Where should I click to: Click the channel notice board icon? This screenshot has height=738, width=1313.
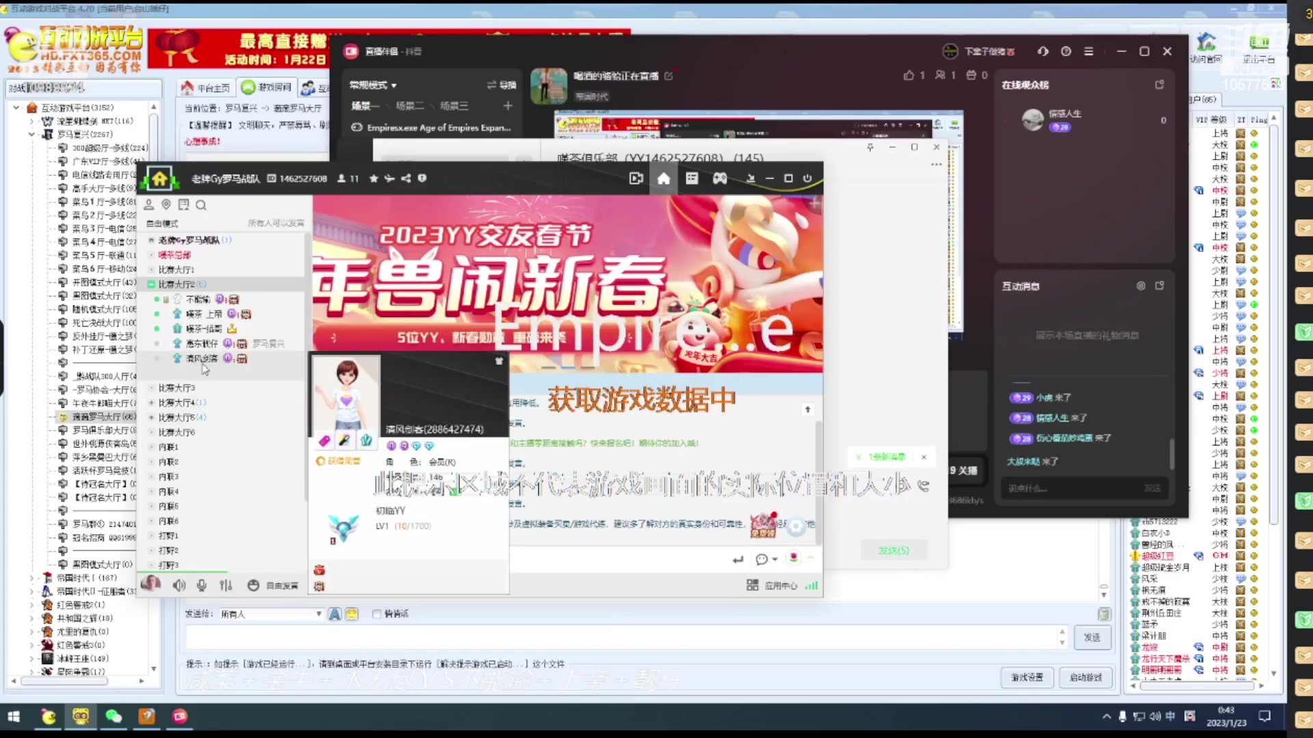point(183,204)
